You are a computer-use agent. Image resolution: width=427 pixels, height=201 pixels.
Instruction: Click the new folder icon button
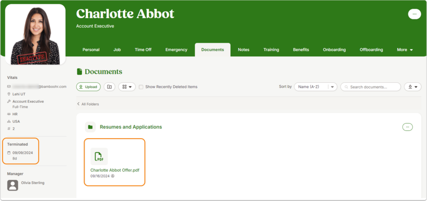tap(109, 87)
